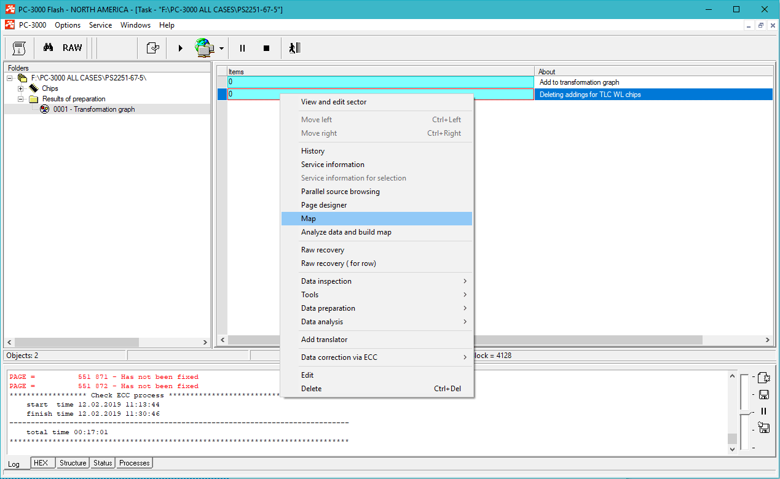This screenshot has height=479, width=780.
Task: Select Deleting addings for TLC WL chips row
Action: pos(495,95)
